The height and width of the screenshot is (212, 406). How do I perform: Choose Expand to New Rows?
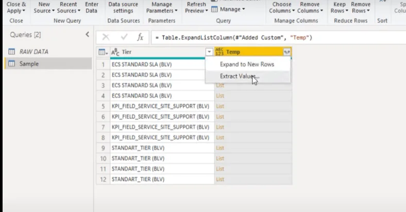247,64
